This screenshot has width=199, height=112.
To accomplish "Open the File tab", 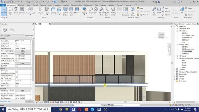I will (3, 5).
